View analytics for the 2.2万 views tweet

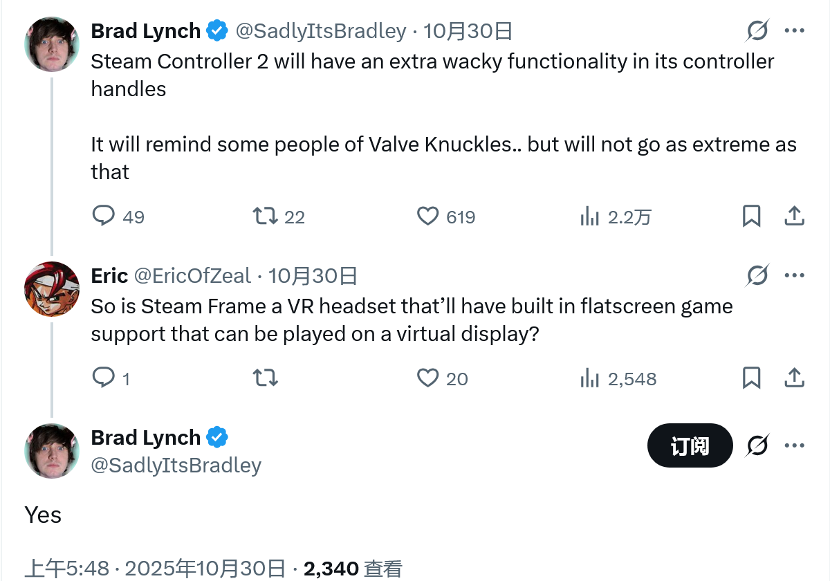click(x=589, y=216)
